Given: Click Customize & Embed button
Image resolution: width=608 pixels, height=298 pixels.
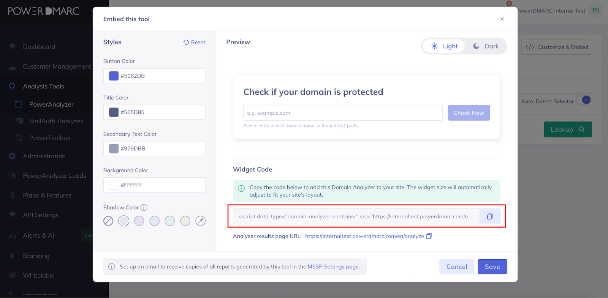Looking at the screenshot, I should (556, 47).
